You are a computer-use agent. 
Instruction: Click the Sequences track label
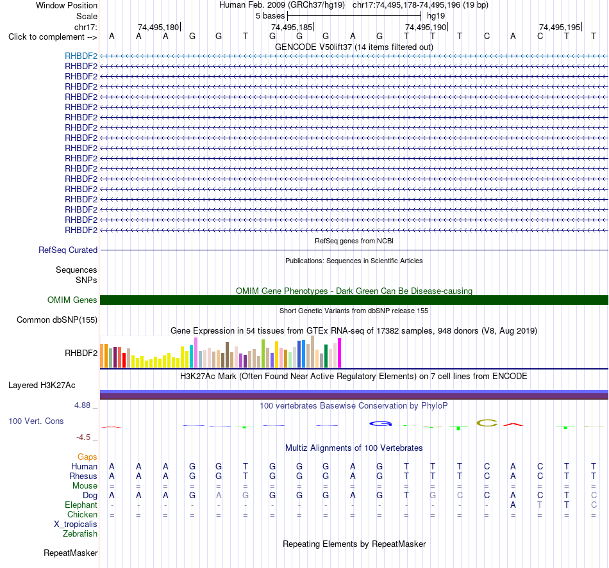click(x=76, y=270)
